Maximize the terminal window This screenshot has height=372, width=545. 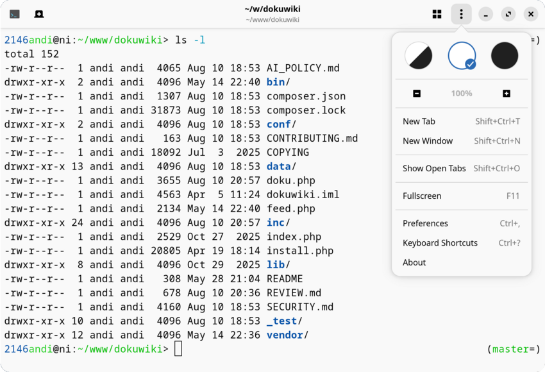click(508, 14)
